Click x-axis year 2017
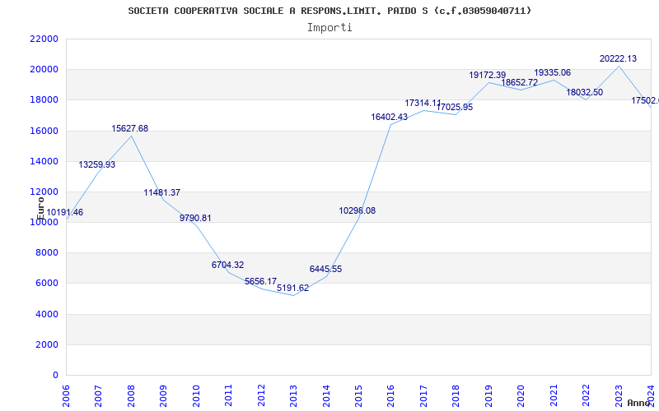 click(423, 396)
